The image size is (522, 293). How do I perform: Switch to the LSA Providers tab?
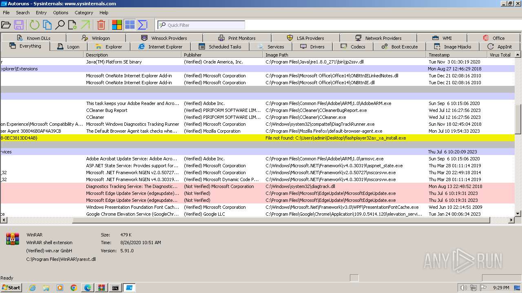point(305,38)
